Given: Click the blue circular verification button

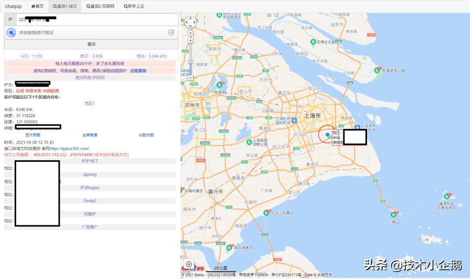Looking at the screenshot, I should 11,33.
